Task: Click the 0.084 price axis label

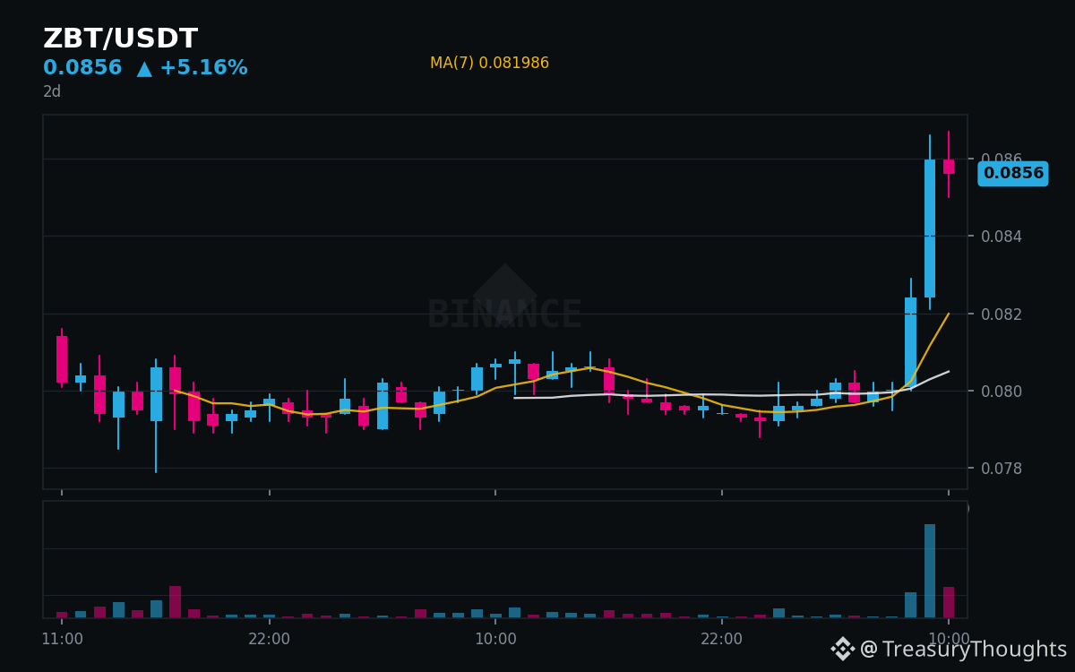Action: [x=1002, y=237]
